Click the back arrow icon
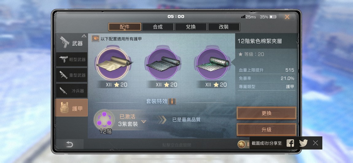Image resolution: width=353 pixels, height=163 pixels. coord(69,145)
